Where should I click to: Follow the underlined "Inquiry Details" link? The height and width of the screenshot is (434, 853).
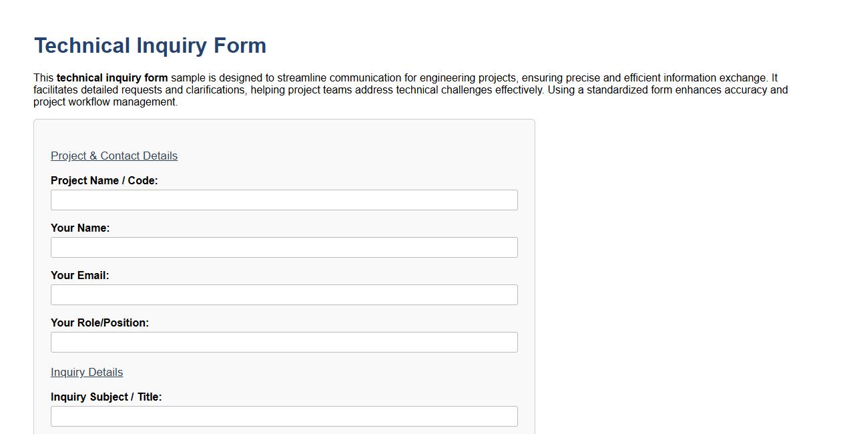pos(87,372)
